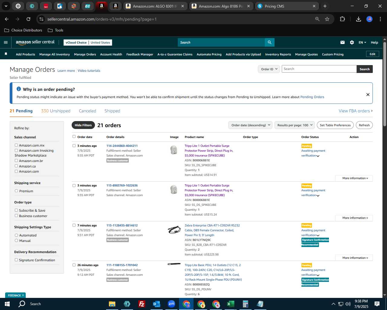387x310 pixels.
Task: Bookmark this page with the star icon
Action: pos(327,19)
